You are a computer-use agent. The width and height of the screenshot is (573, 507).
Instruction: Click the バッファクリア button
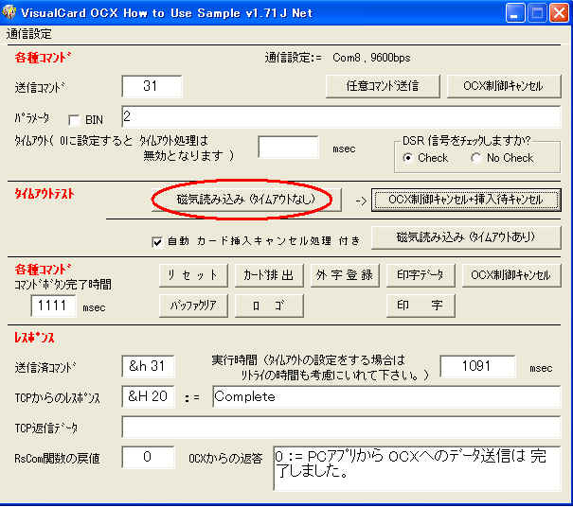point(193,306)
